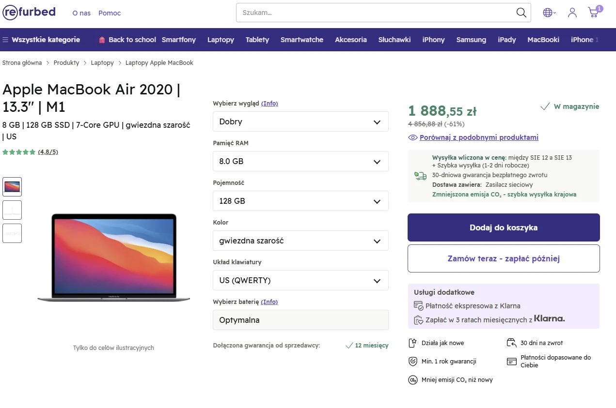The image size is (616, 408).
Task: Open the Kolor dropdown gwiezdna szarość
Action: pos(300,241)
